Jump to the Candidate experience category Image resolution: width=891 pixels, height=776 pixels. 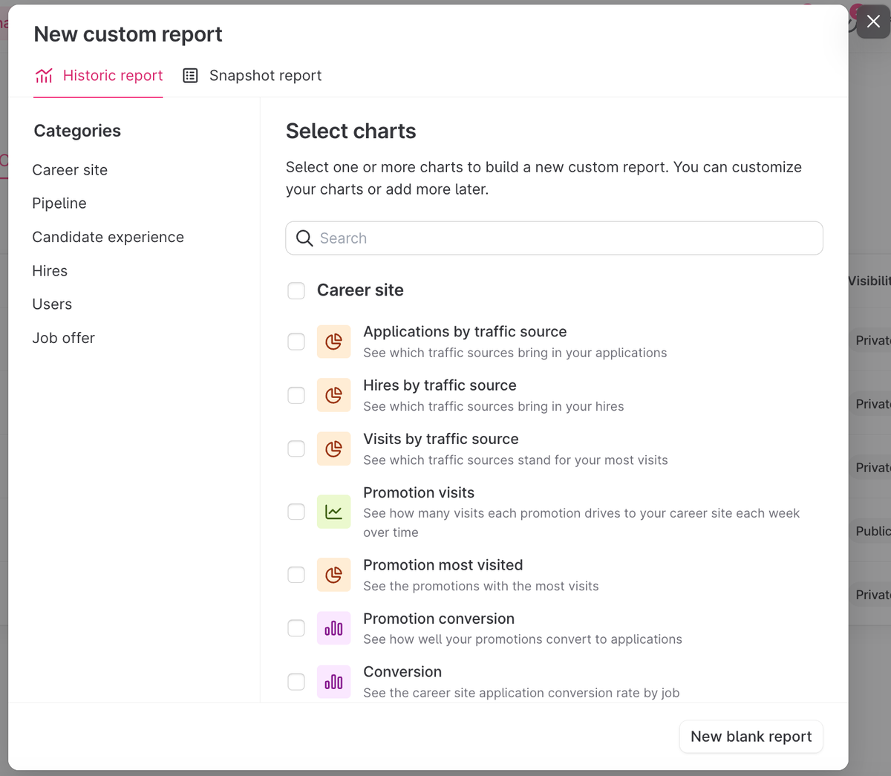point(108,238)
